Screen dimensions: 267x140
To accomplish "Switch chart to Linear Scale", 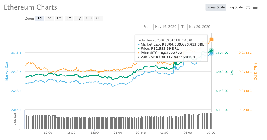I will point(216,7).
